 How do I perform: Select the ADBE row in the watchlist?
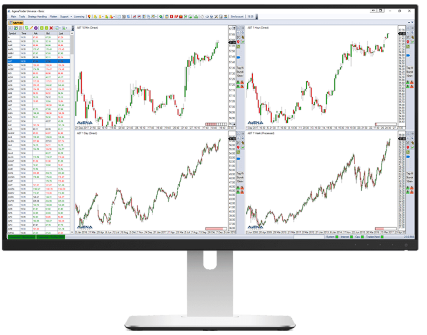(39, 69)
